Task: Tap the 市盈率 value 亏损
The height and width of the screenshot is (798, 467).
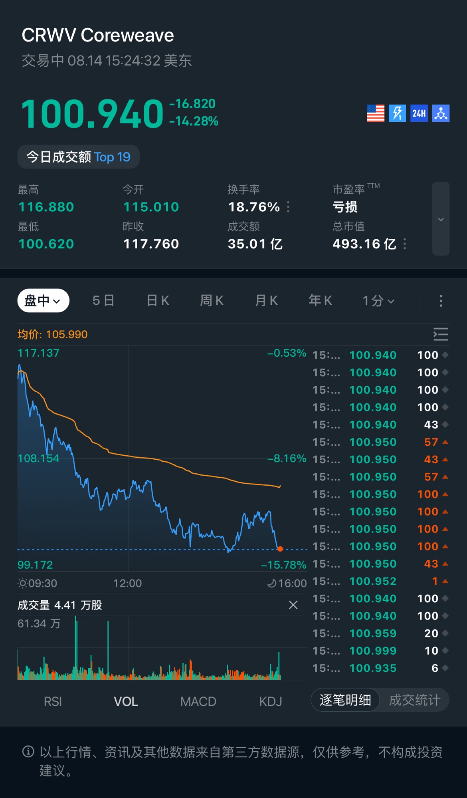Action: click(345, 207)
